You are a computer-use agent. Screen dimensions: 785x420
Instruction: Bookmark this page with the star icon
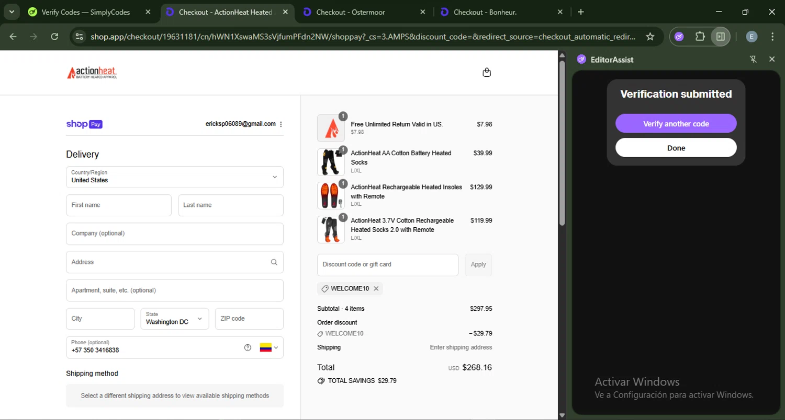coord(650,37)
